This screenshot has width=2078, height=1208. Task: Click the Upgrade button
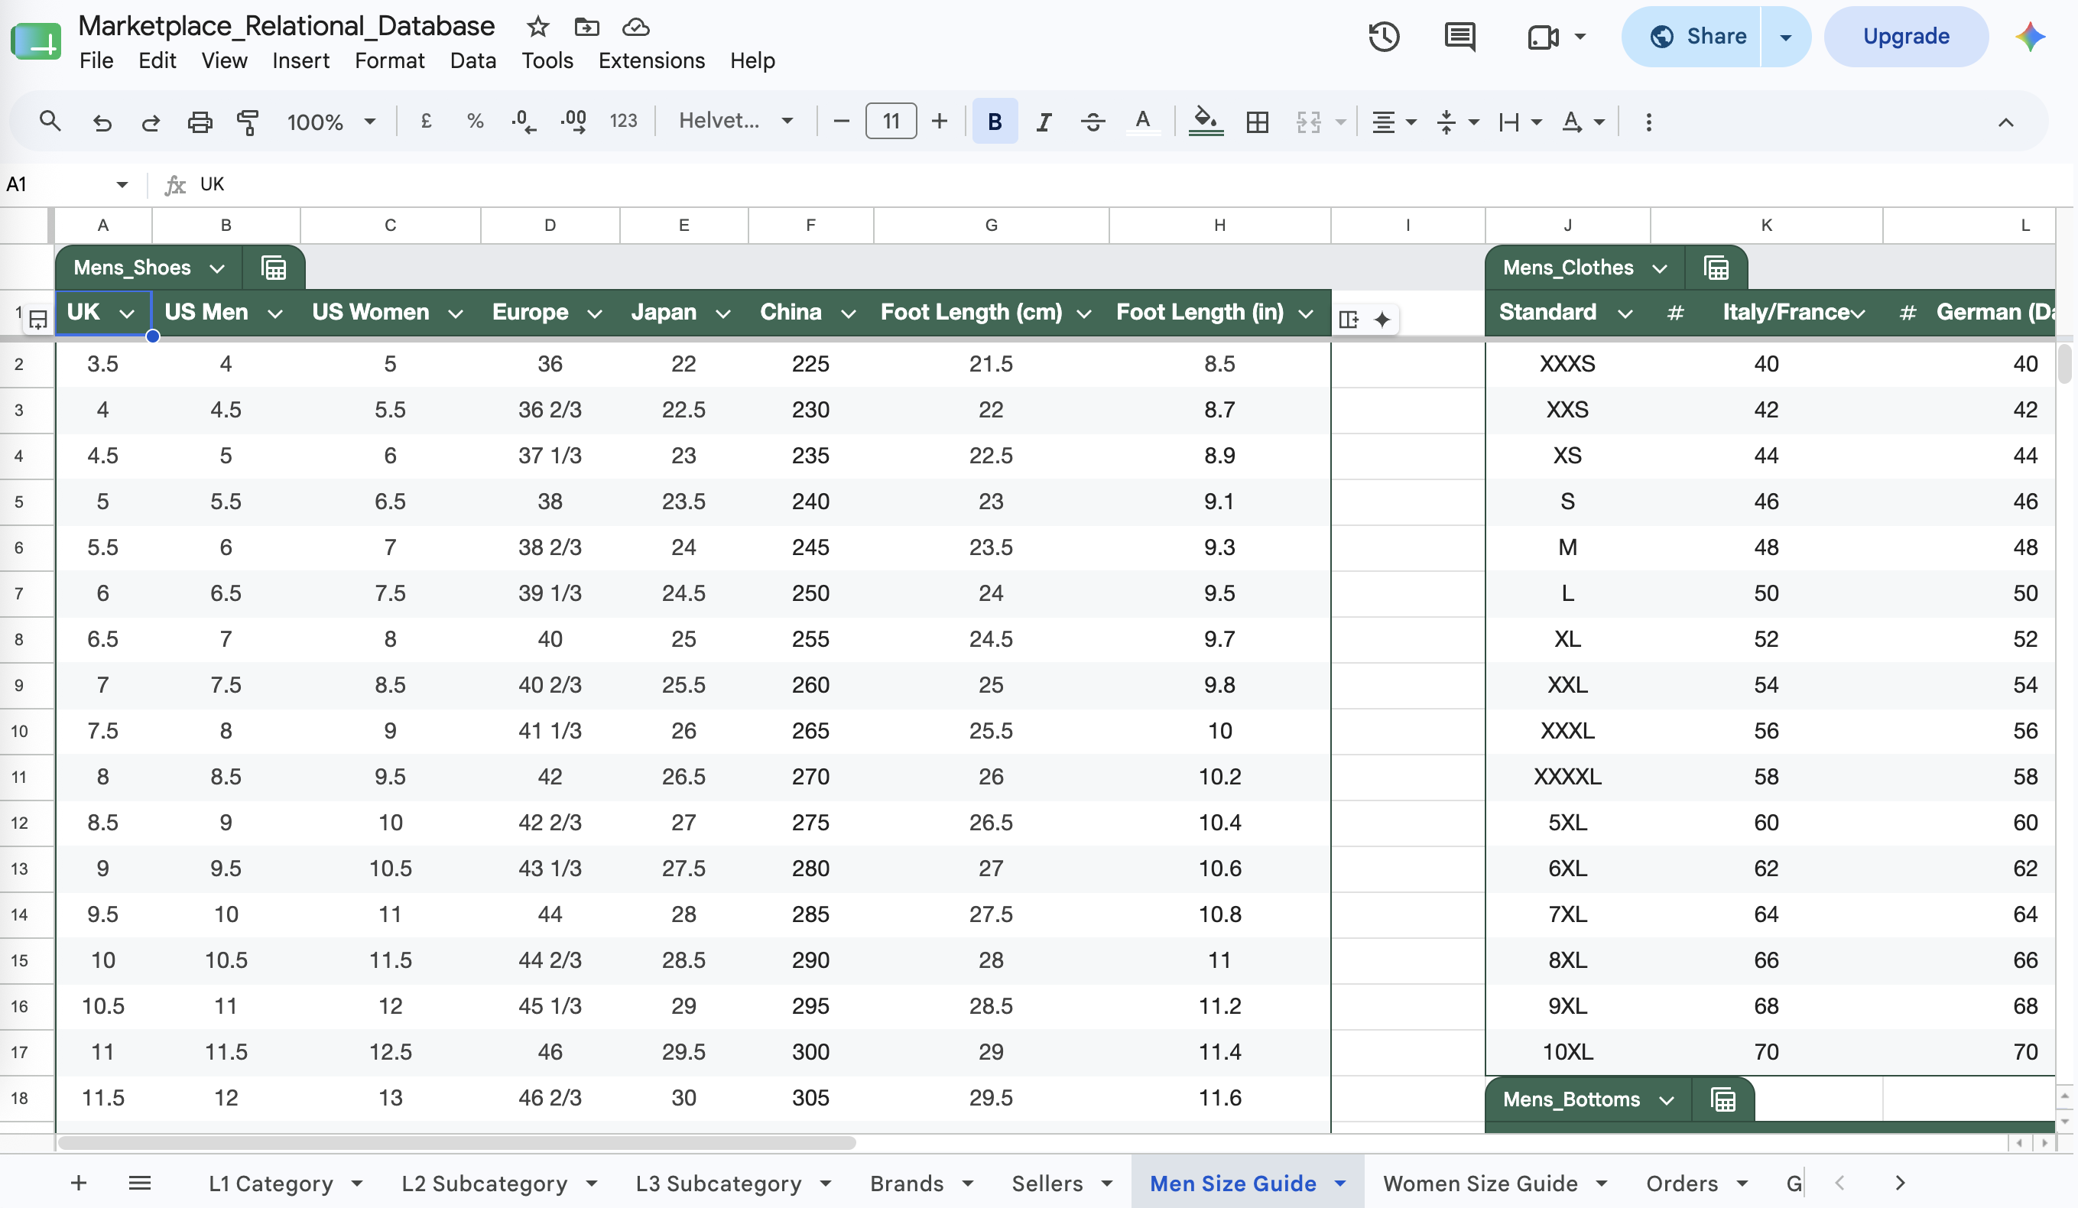click(x=1907, y=36)
